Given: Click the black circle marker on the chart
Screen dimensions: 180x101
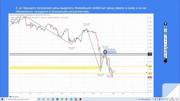Looking at the screenshot, I should tap(105, 52).
